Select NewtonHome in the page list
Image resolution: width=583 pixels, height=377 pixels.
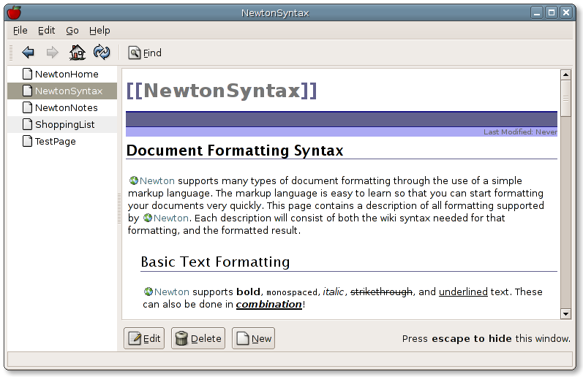coord(62,74)
